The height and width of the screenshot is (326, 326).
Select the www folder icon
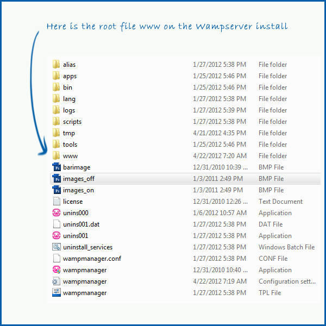tap(56, 156)
